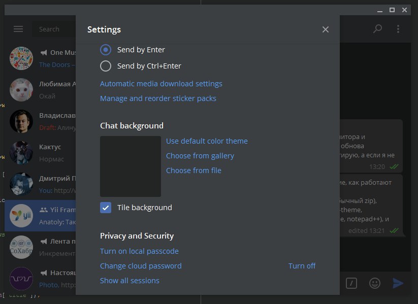The image size is (418, 304).
Task: Click the bot commands slash icon
Action: tap(351, 283)
